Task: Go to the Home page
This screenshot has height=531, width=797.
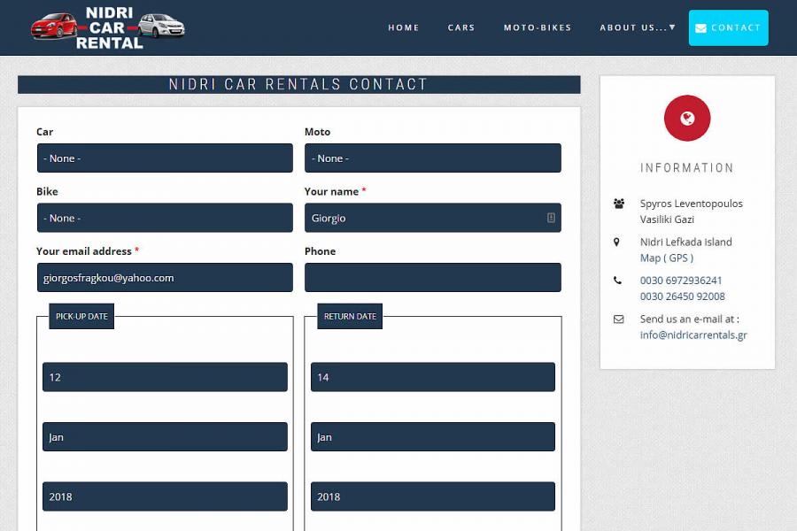Action: 404,27
